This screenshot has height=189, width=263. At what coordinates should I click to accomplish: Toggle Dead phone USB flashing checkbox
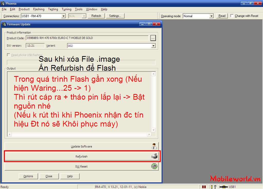[8, 55]
